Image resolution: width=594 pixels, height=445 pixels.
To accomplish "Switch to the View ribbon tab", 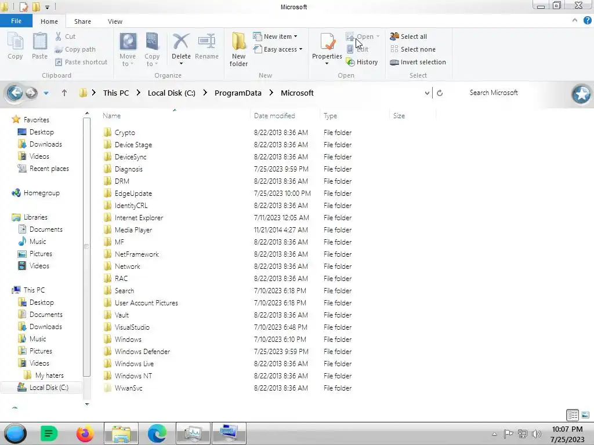I will [x=115, y=21].
